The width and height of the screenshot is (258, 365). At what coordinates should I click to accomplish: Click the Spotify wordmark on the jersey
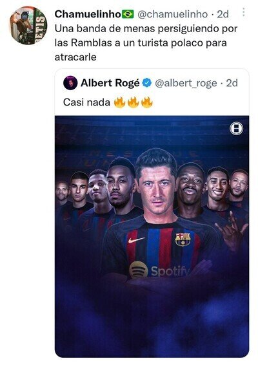(170, 271)
